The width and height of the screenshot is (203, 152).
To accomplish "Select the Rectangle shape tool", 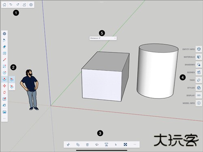I will point(4,66).
